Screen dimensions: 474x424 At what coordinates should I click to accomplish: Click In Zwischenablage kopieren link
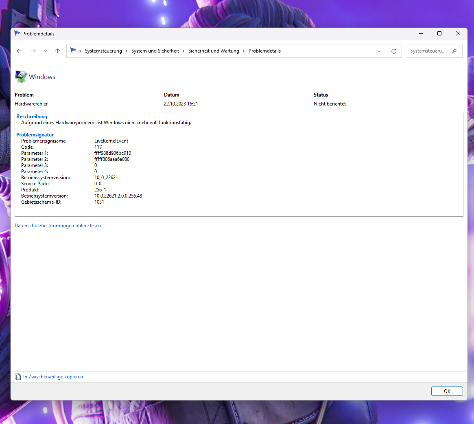pos(53,376)
